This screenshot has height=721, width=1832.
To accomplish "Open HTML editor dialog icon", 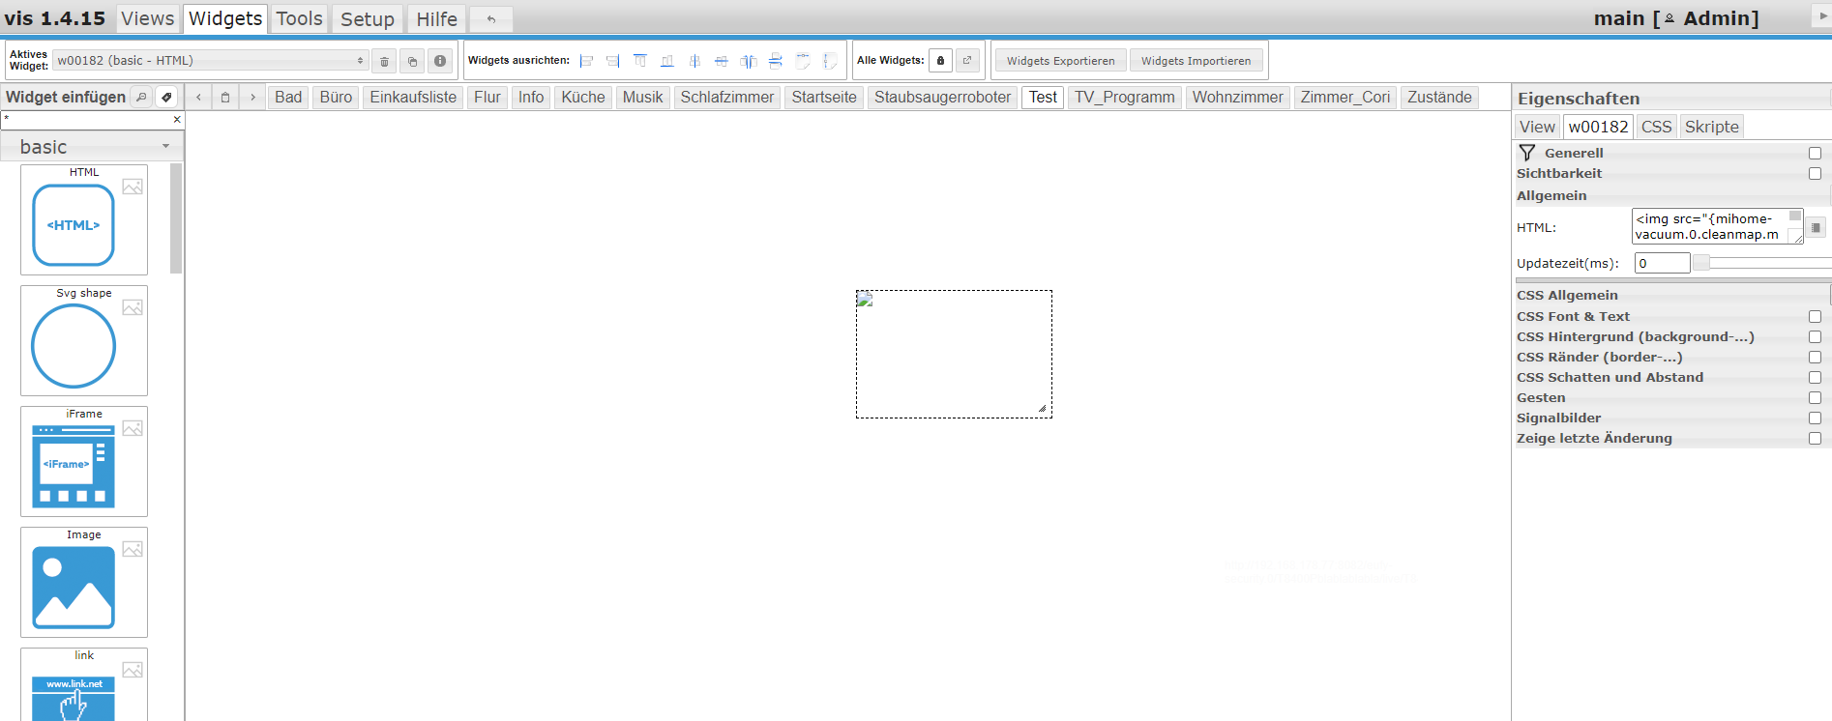I will tap(1816, 227).
